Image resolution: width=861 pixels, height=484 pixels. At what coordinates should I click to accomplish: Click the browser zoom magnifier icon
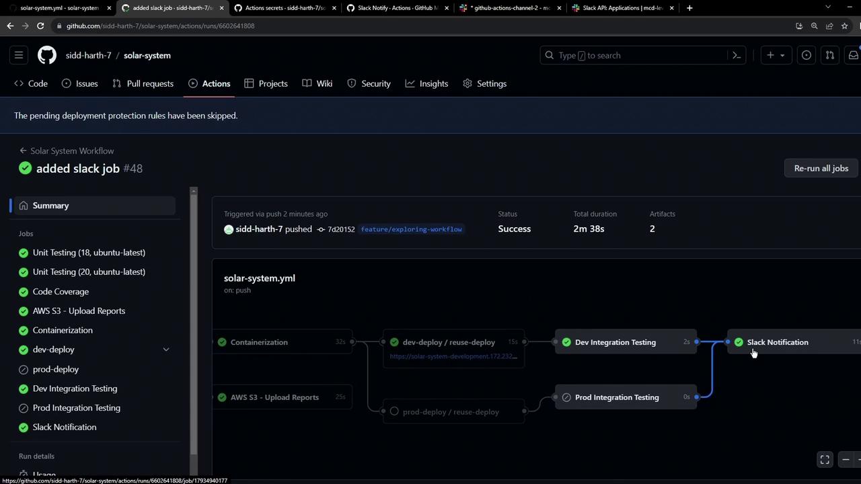tap(814, 26)
